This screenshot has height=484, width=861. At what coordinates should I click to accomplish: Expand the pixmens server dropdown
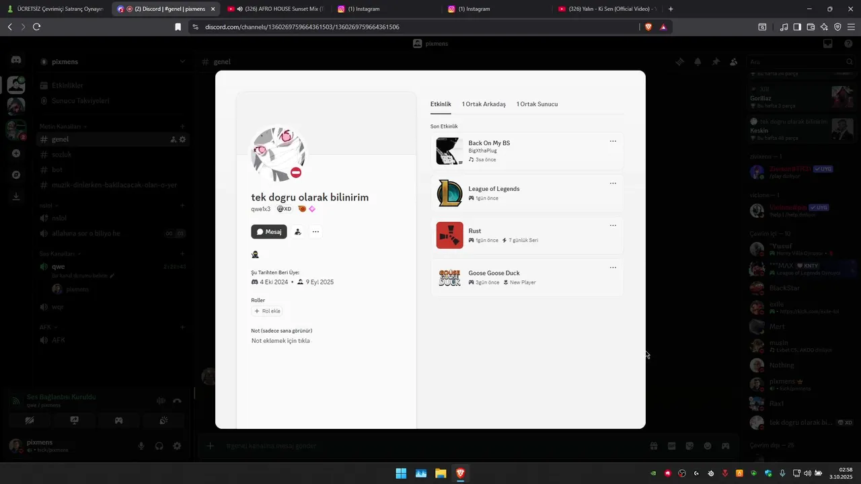(182, 61)
